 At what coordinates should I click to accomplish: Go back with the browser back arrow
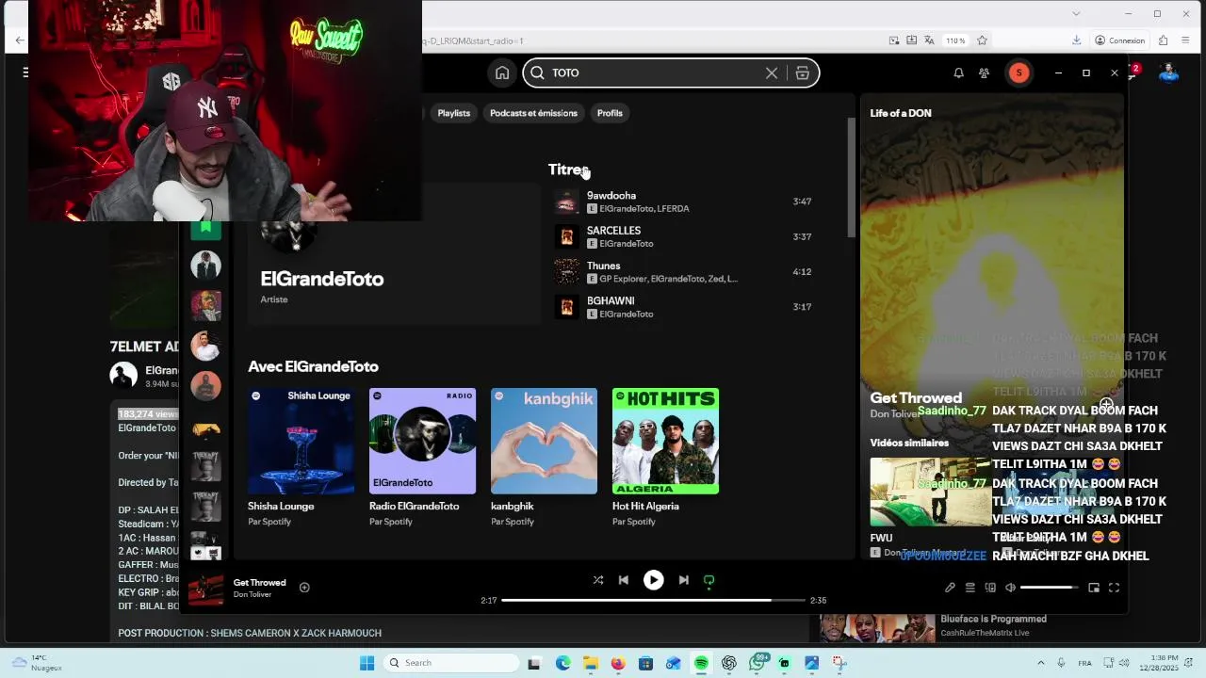20,40
